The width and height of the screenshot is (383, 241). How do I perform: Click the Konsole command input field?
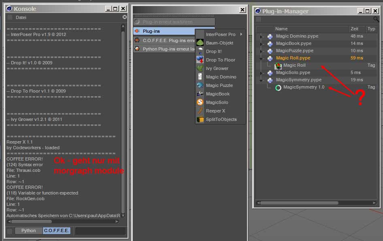point(100,231)
